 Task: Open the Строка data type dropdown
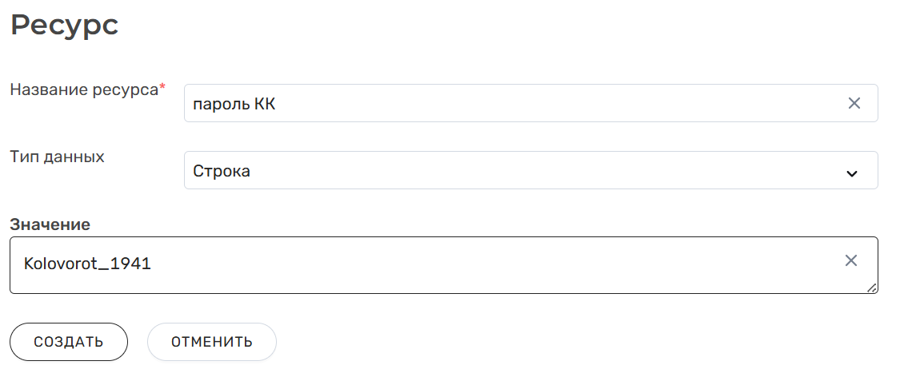(x=531, y=170)
